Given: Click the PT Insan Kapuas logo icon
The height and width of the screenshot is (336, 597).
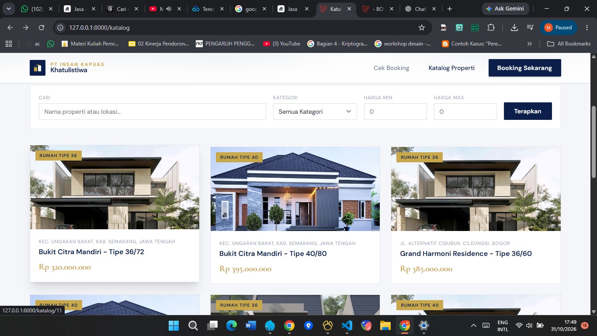Looking at the screenshot, I should click(38, 68).
